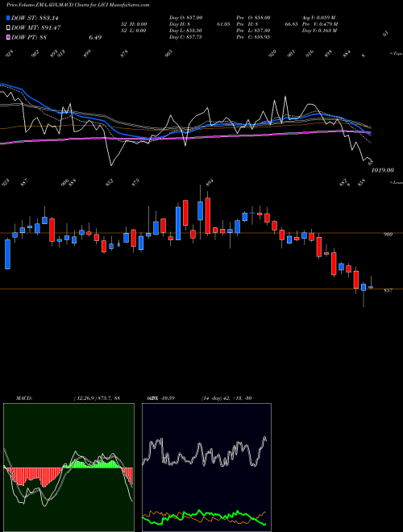Click the MACD (12,26,9) parameters text
The width and height of the screenshot is (403, 532).
coord(97,398)
